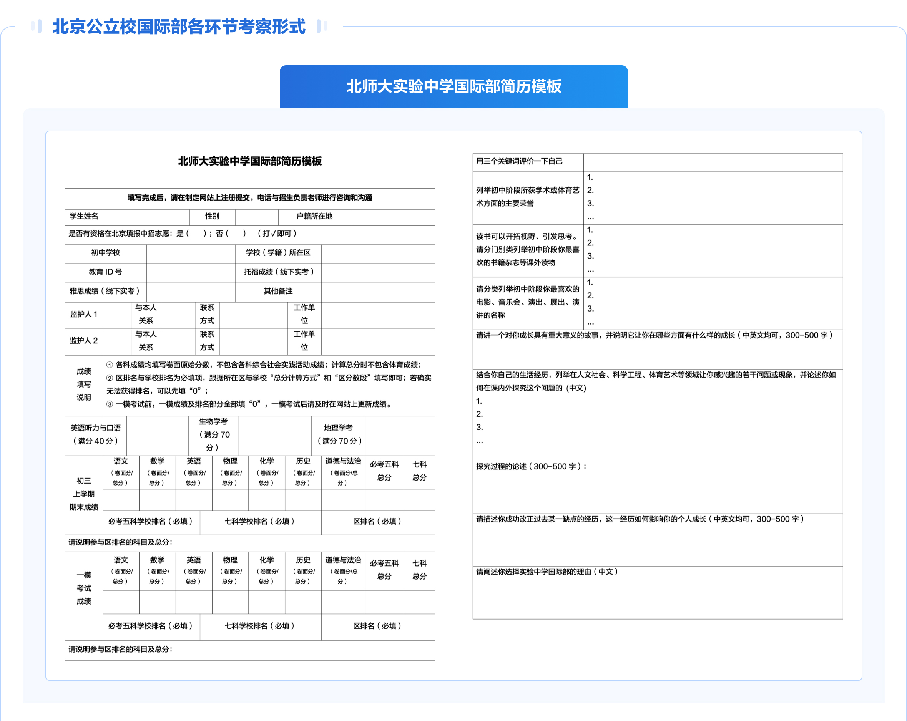Click 必考五科总分 in the 初三上学期 table

[384, 471]
